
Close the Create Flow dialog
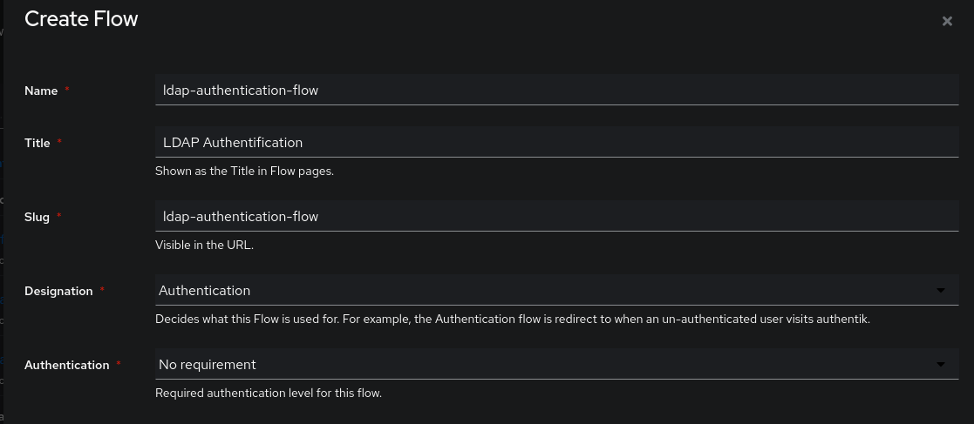[947, 21]
